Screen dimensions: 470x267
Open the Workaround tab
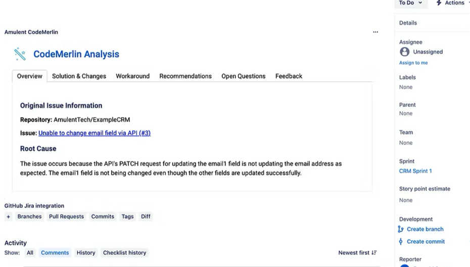click(x=132, y=76)
